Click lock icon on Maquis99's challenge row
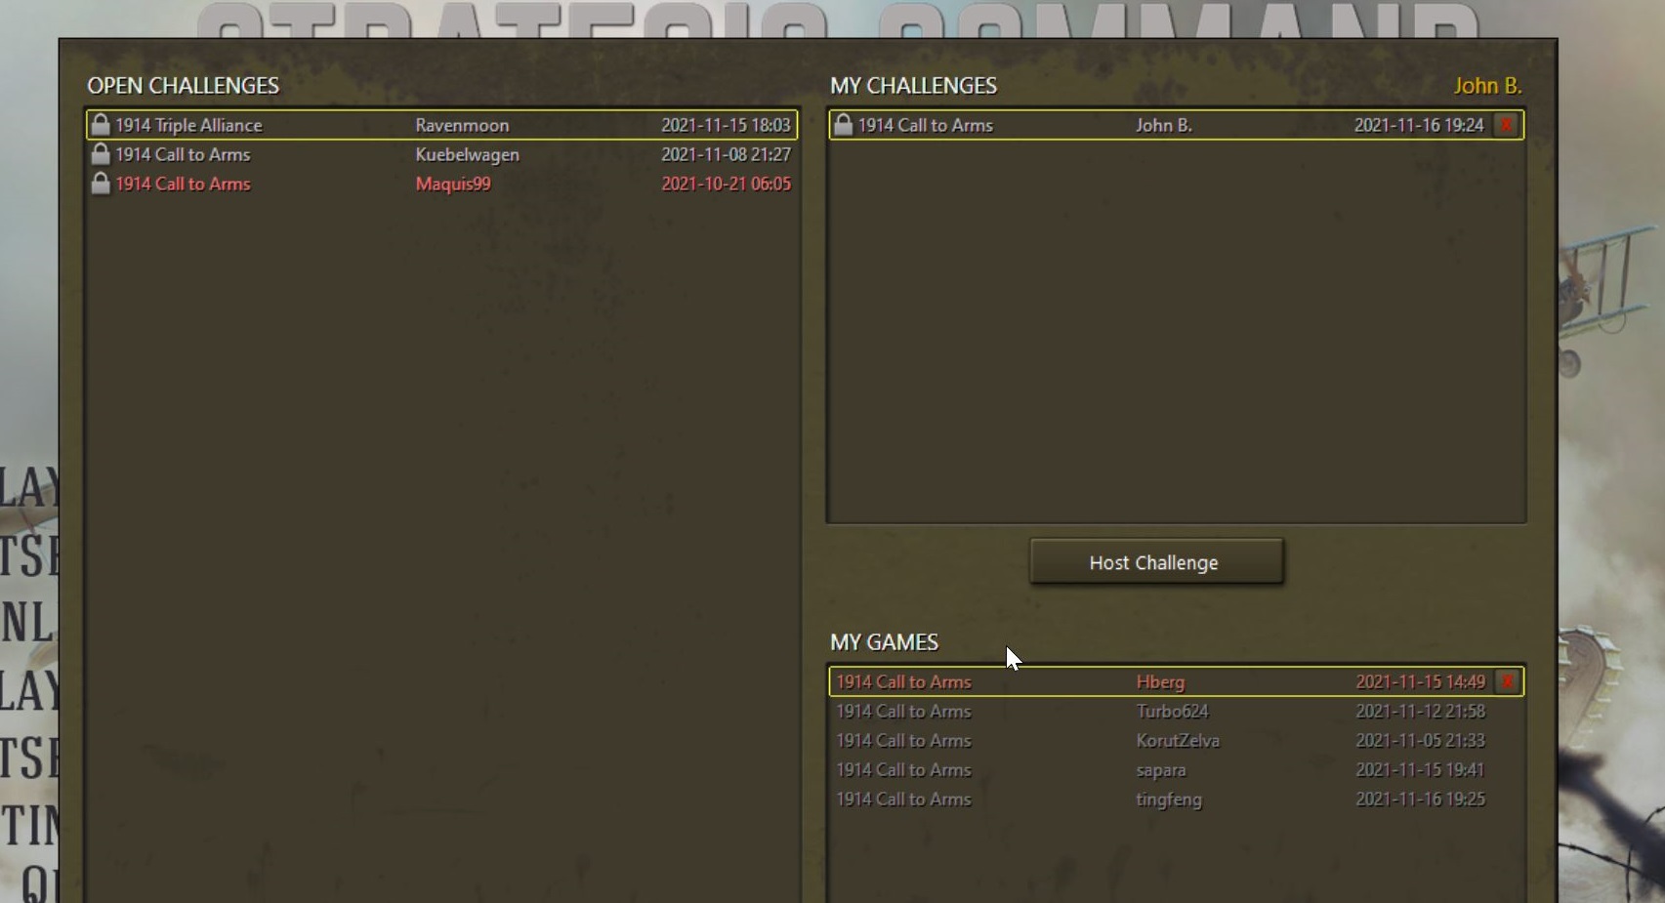 (100, 184)
